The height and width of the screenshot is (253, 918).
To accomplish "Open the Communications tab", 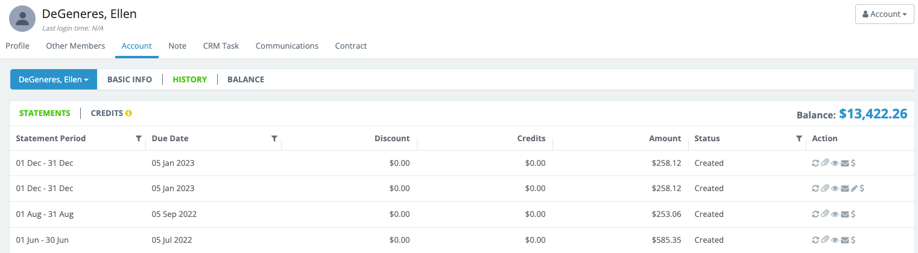I will coord(286,46).
